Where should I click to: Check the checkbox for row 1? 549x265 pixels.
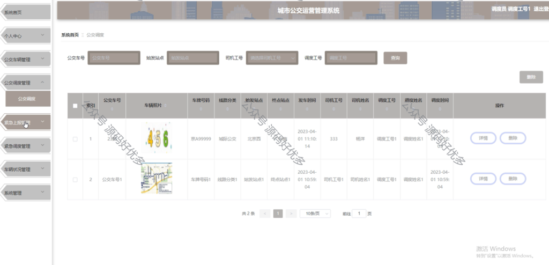tap(75, 139)
